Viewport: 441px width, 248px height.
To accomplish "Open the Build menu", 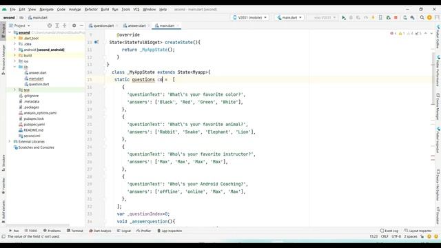I will click(105, 9).
